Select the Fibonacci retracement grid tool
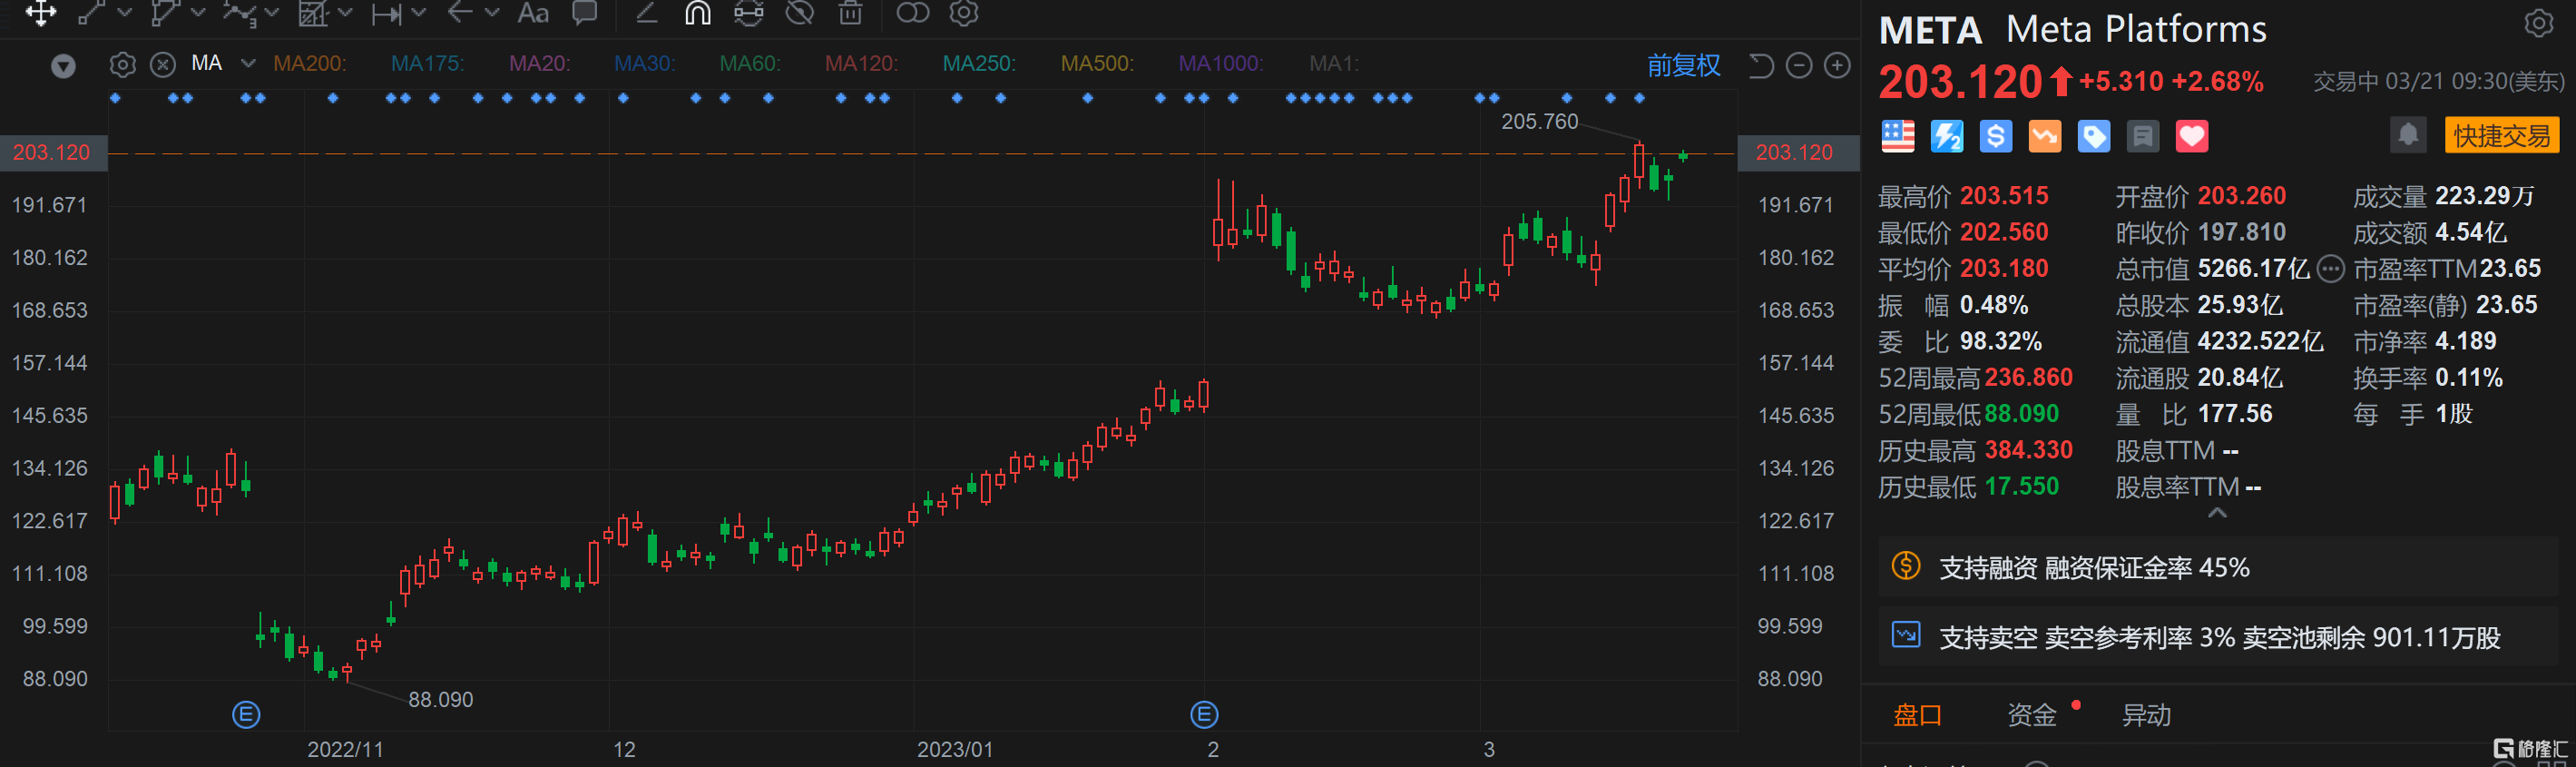This screenshot has height=767, width=2576. 312,13
